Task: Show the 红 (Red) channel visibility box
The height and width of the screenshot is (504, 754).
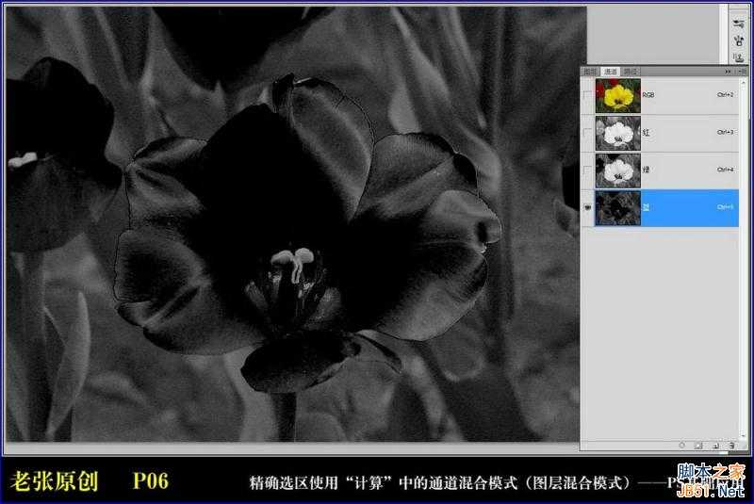Action: pos(587,133)
